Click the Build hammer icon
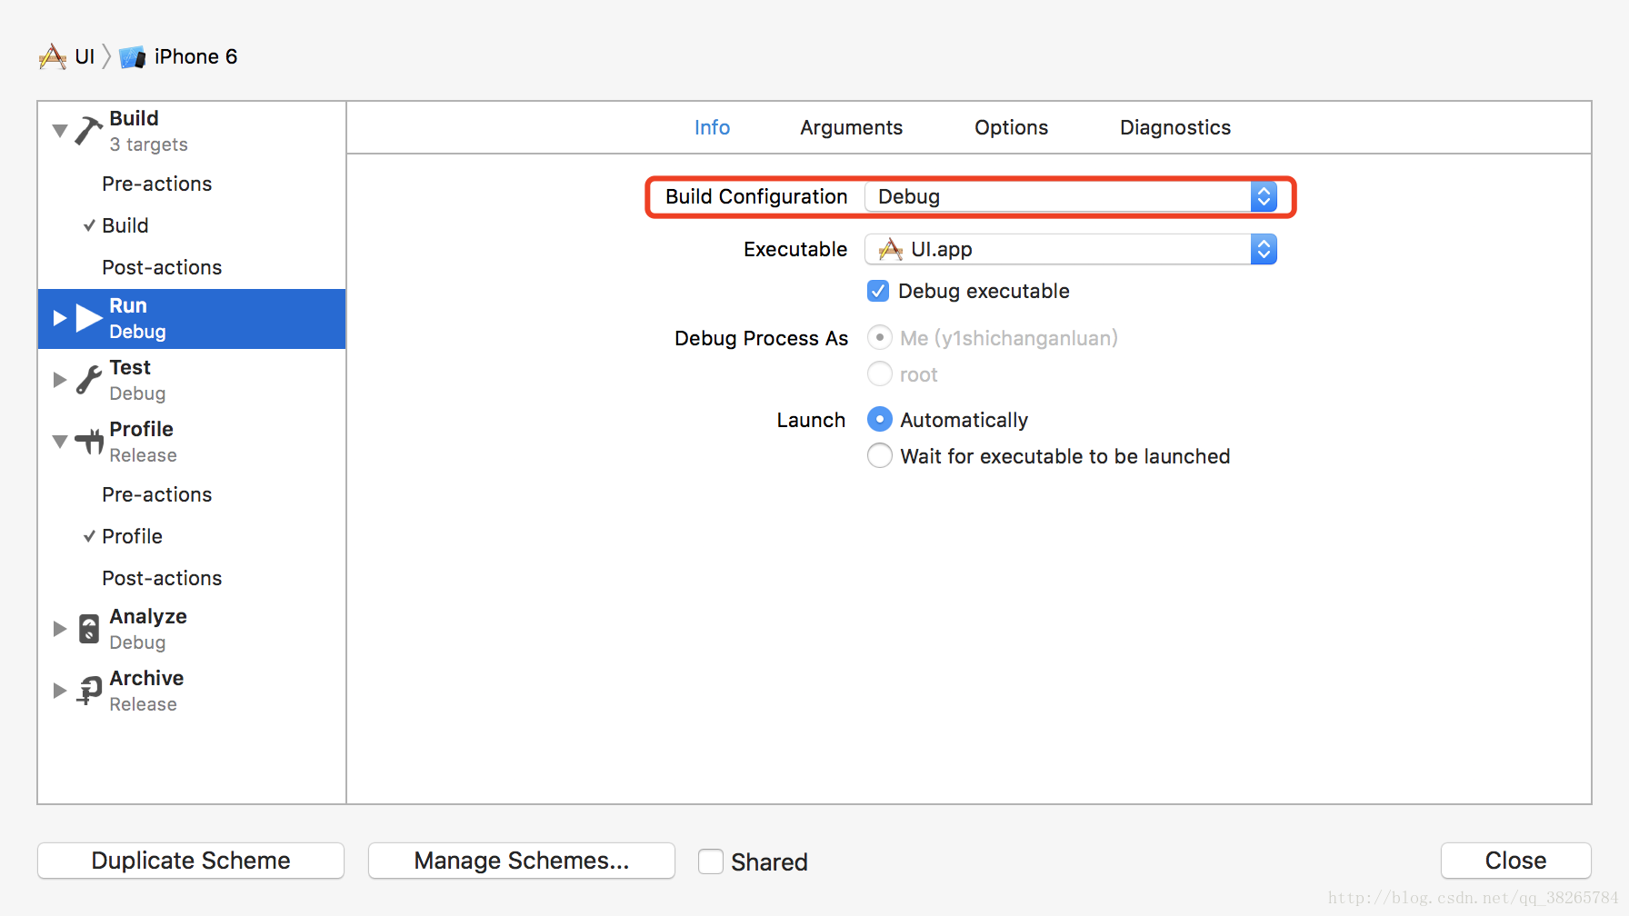The width and height of the screenshot is (1629, 916). (x=88, y=131)
